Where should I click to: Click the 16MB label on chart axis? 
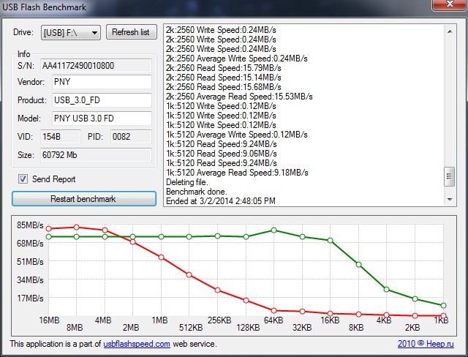pyautogui.click(x=49, y=320)
